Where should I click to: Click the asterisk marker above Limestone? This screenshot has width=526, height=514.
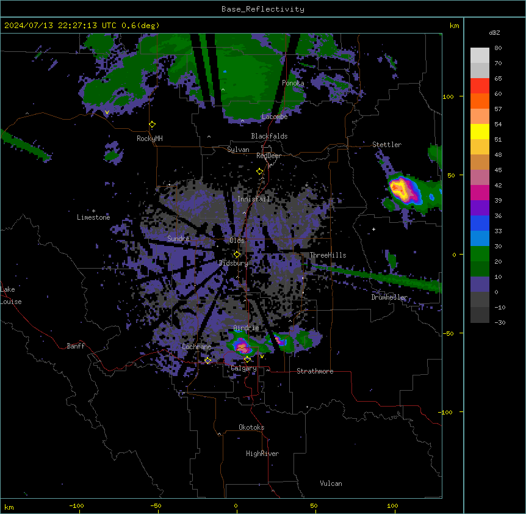point(93,211)
